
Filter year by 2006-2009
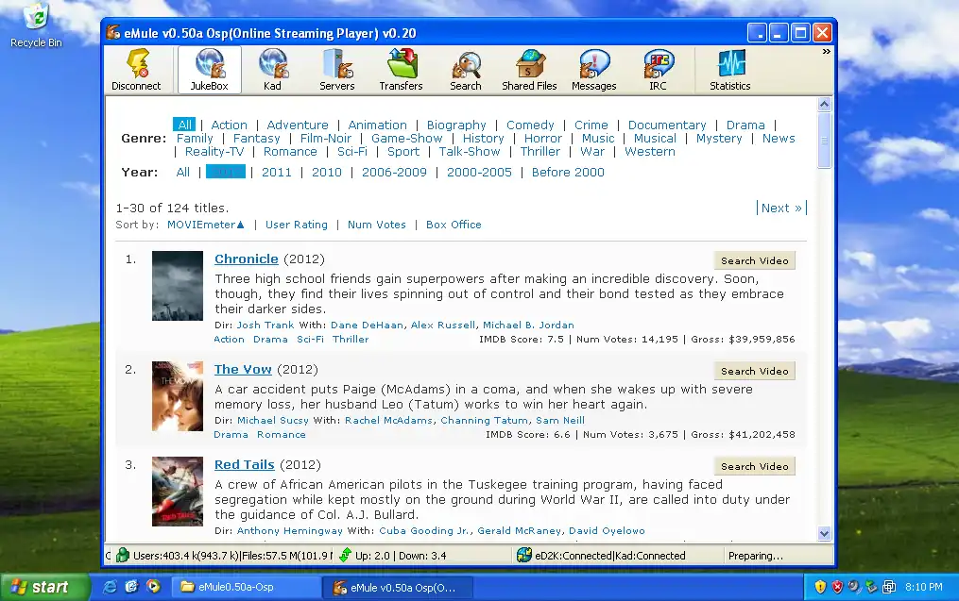tap(394, 173)
